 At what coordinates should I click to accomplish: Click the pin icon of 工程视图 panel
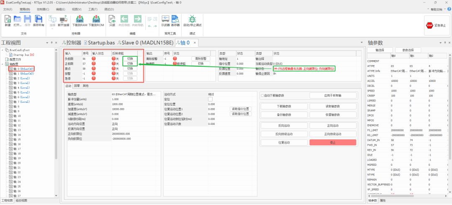(51, 43)
